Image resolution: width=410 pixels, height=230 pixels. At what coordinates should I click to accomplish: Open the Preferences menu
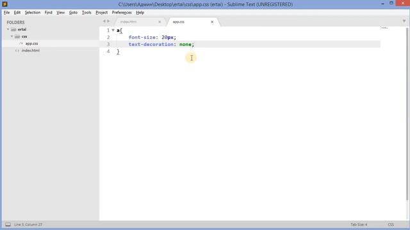(122, 13)
